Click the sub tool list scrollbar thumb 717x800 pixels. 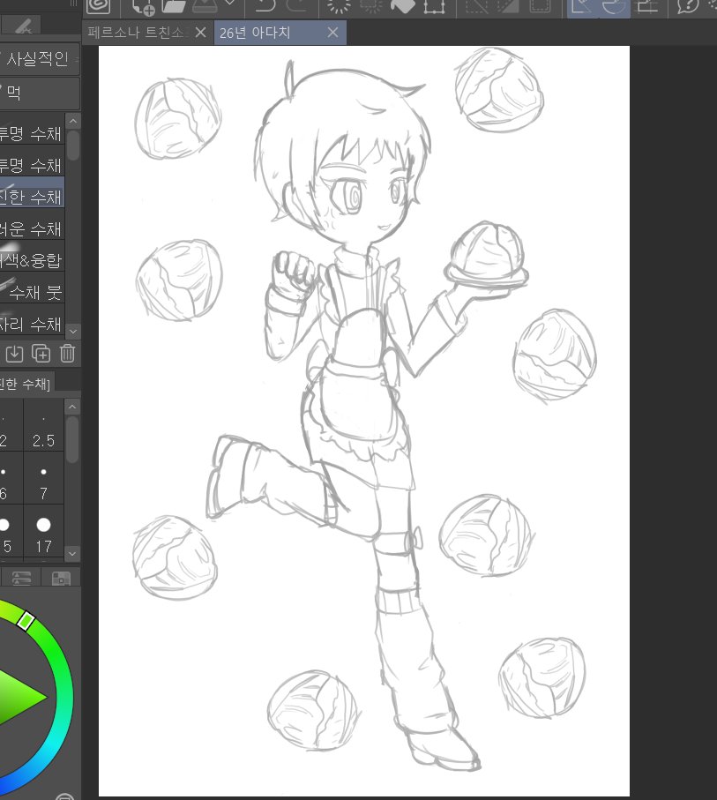(73, 146)
